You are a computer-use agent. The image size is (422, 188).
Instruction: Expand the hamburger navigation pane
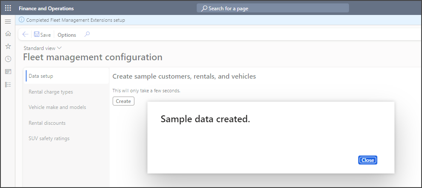8,21
